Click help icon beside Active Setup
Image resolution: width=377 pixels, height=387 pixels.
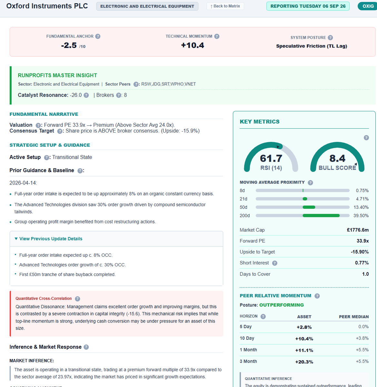(46, 157)
